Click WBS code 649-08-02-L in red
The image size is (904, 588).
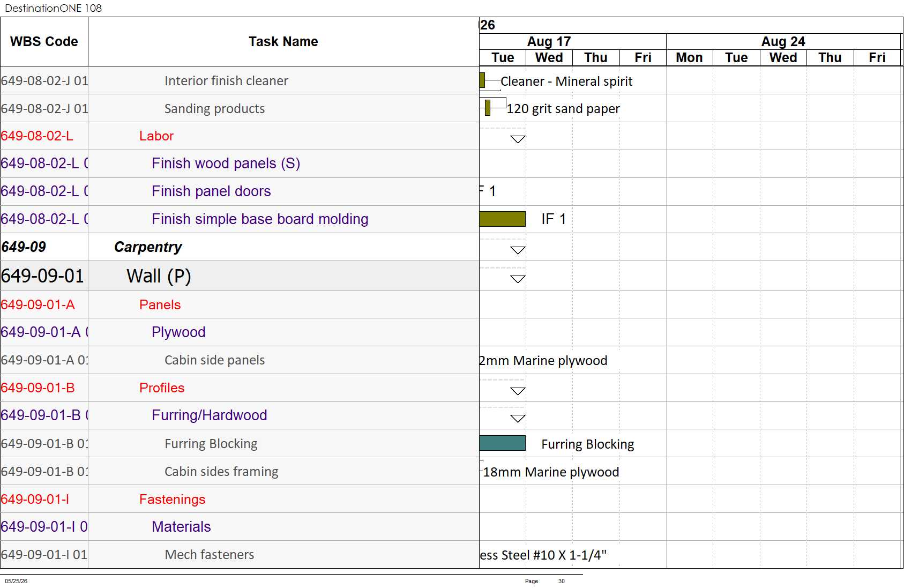pyautogui.click(x=37, y=136)
